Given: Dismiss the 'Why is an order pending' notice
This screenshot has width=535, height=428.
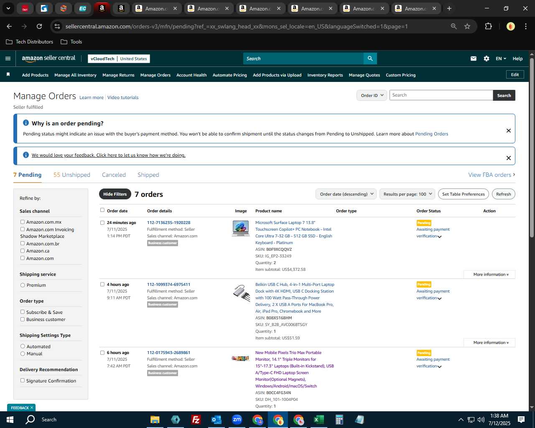Looking at the screenshot, I should [x=509, y=130].
